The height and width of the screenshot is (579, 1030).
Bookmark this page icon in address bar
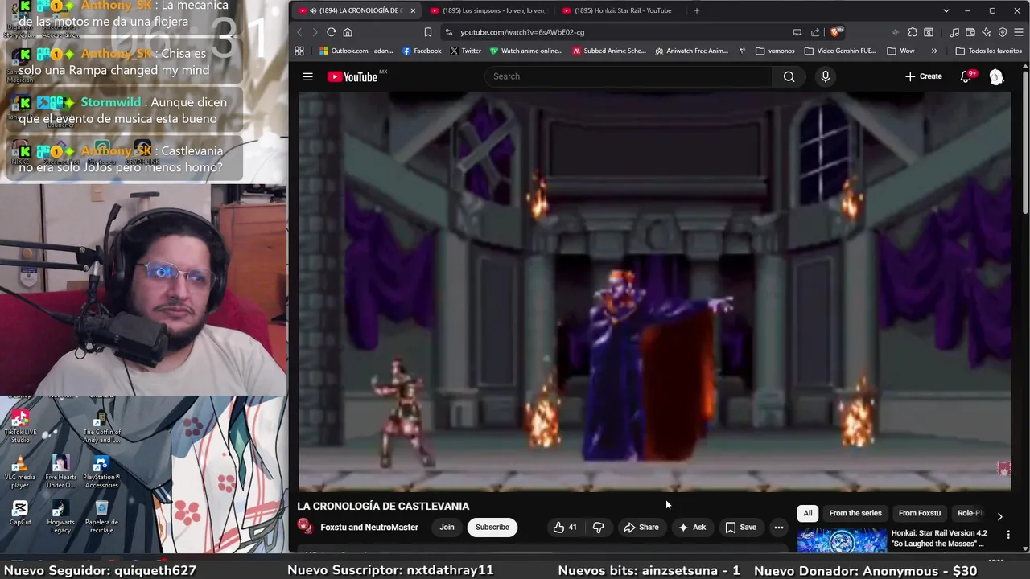click(x=427, y=32)
